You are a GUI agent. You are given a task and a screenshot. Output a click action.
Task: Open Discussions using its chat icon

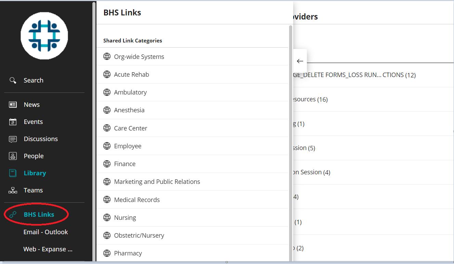point(13,139)
